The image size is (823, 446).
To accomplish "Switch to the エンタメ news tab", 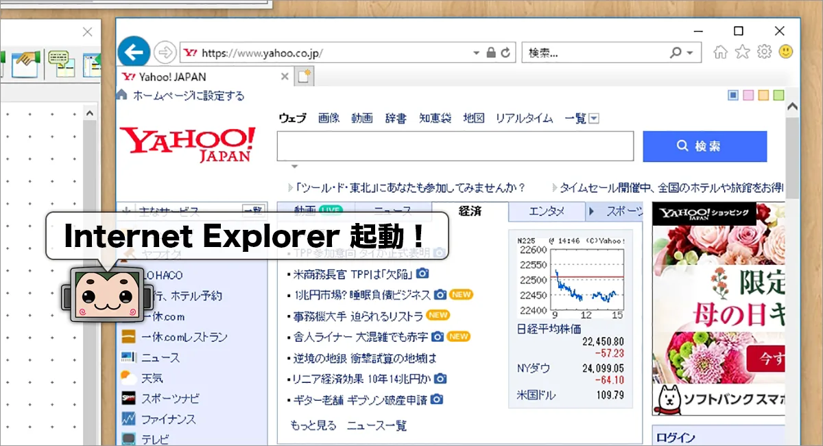I will pyautogui.click(x=547, y=211).
